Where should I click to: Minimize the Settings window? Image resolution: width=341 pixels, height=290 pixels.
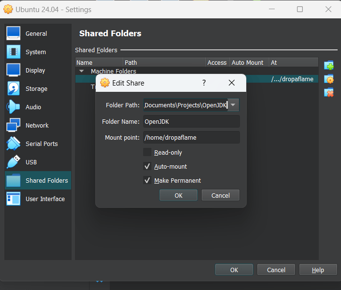click(272, 9)
